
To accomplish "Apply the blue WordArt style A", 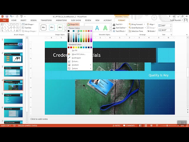I will click(97, 28).
